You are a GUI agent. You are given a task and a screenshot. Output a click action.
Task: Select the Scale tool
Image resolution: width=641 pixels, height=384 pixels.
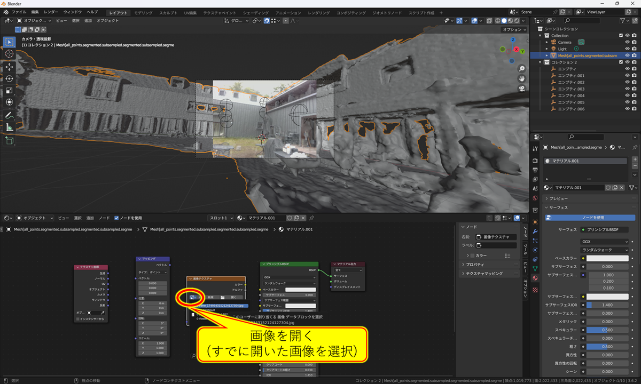[9, 90]
